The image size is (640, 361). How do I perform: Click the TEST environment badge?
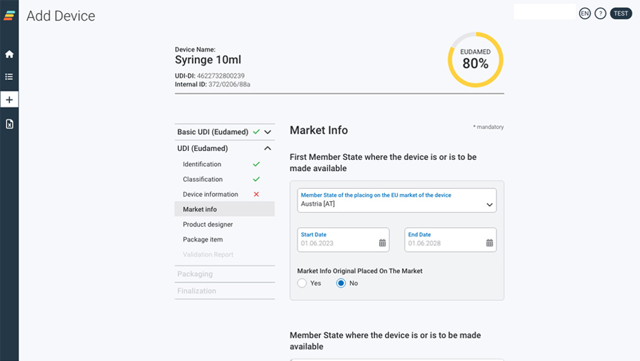click(621, 13)
